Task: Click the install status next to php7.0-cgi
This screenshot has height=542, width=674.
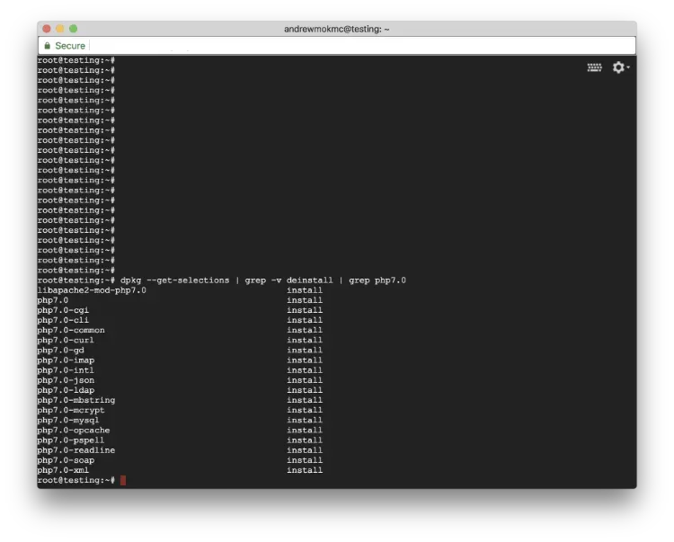Action: 305,310
